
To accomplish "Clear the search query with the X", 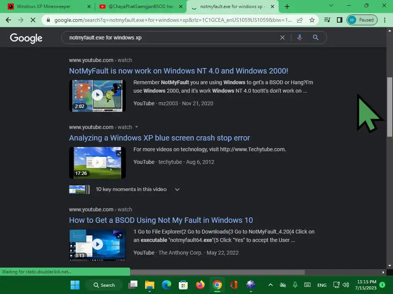I will click(282, 38).
